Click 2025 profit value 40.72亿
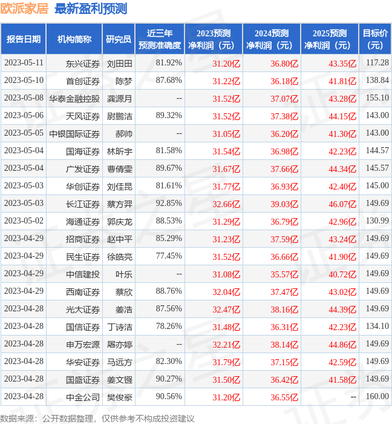The height and width of the screenshot is (424, 392). (342, 274)
